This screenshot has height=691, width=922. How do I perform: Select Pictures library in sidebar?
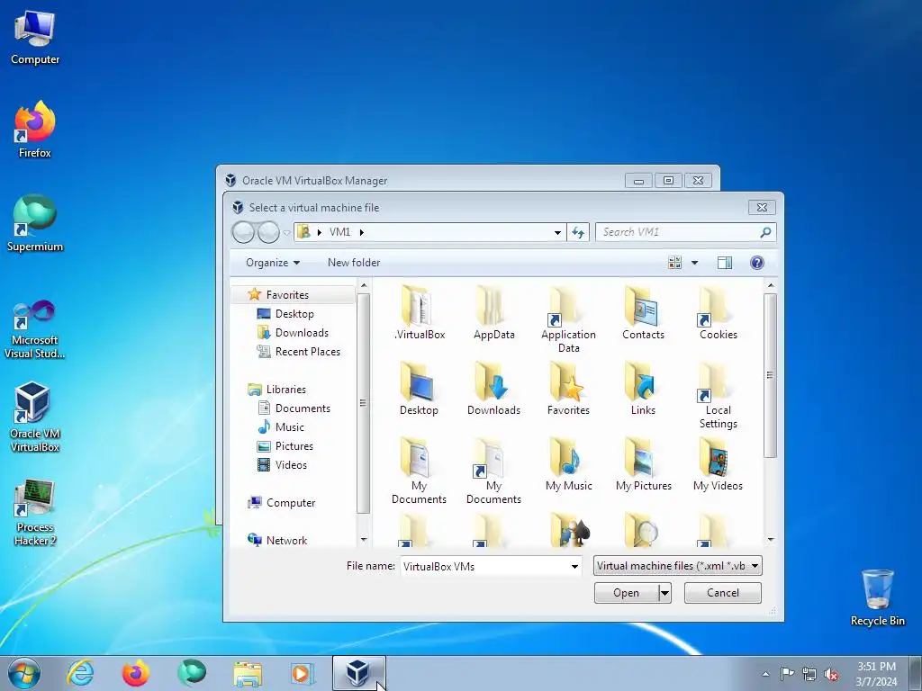(x=294, y=446)
